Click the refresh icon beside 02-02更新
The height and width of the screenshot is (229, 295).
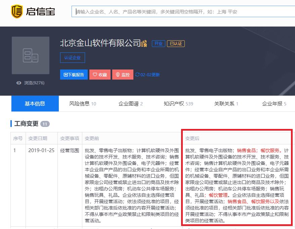pos(137,75)
